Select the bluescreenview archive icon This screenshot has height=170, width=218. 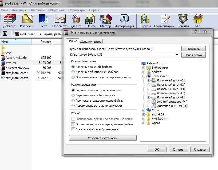click(3, 68)
